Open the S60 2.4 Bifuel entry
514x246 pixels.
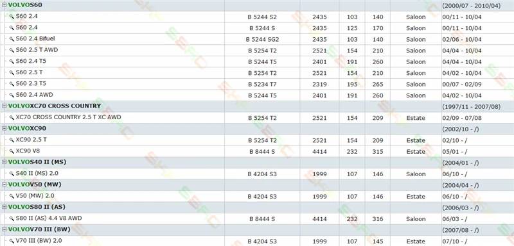click(35, 38)
